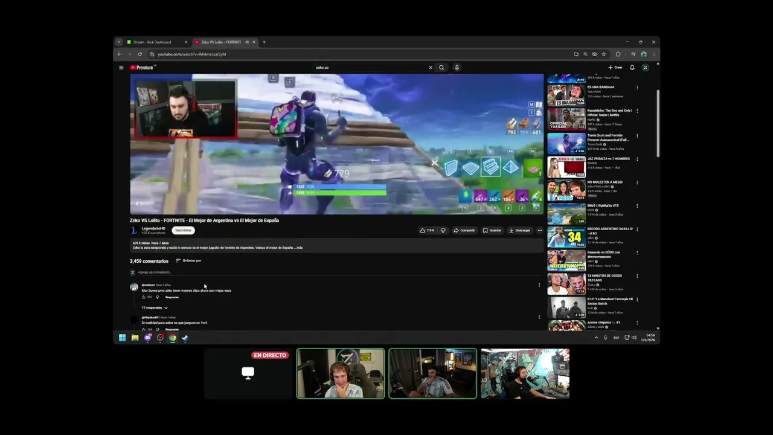Click the Suscribirse button
Viewport: 773px width, 435px height.
pos(183,230)
